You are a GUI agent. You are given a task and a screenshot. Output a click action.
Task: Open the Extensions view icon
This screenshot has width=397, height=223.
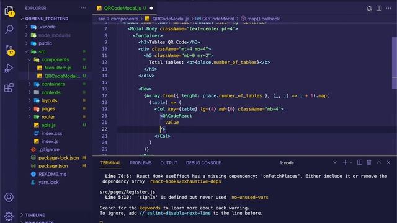(x=9, y=87)
